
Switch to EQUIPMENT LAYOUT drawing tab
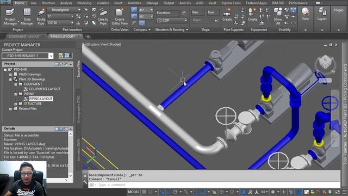24,36
